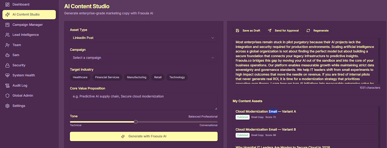Click the System Health heartbeat icon

point(7,75)
